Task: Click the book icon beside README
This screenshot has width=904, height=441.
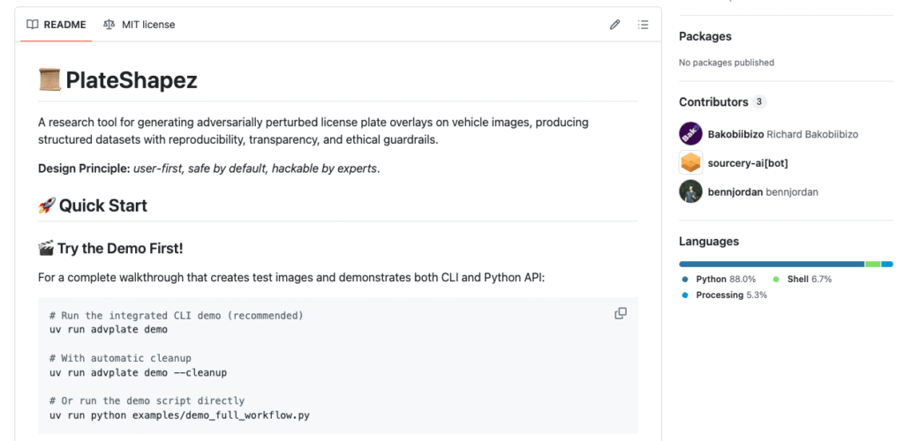Action: coord(33,25)
